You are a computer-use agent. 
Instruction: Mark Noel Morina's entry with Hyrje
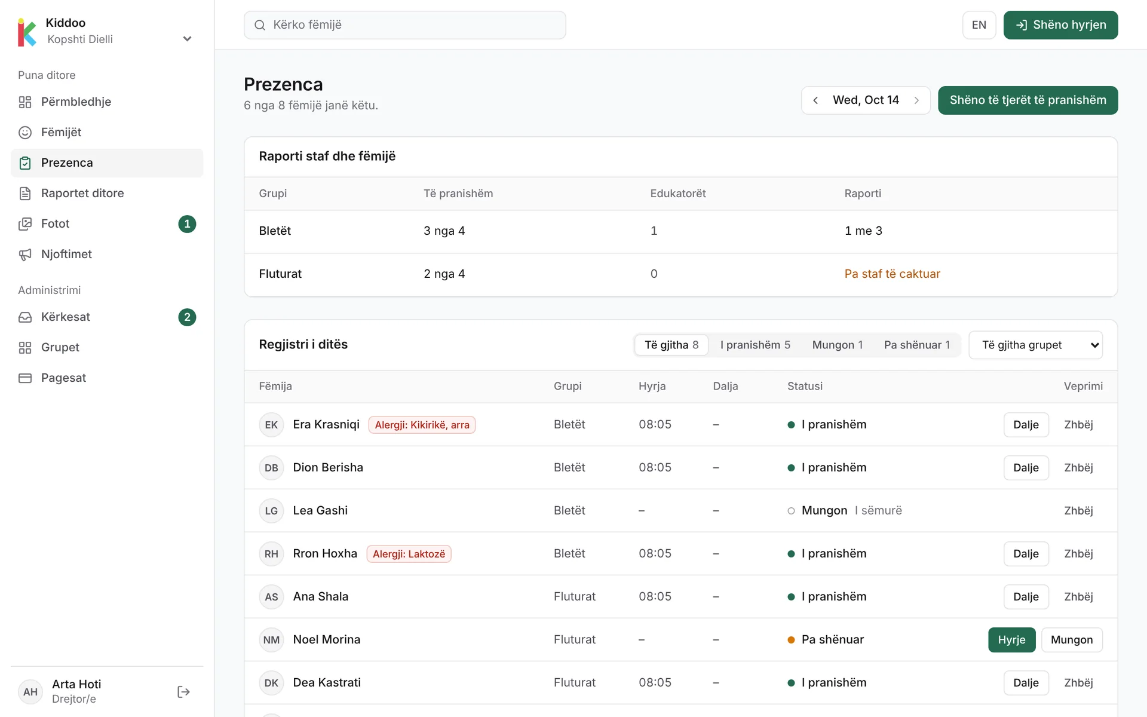point(1011,640)
